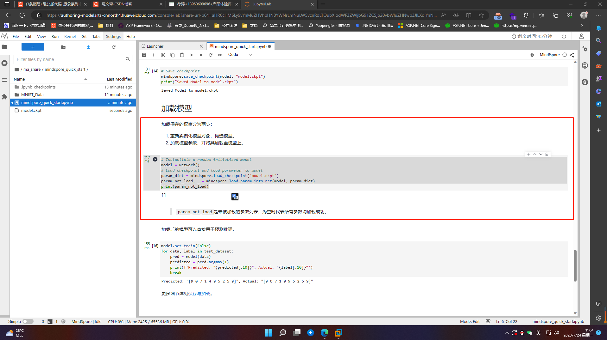
Task: Open the Windows Start menu
Action: point(269,333)
